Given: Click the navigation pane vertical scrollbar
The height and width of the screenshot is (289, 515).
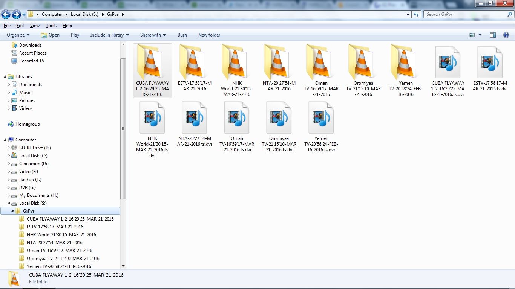Looking at the screenshot, I should point(123,129).
